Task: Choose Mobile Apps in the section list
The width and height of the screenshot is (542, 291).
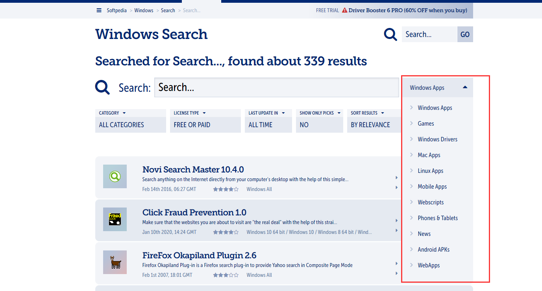Action: click(432, 187)
